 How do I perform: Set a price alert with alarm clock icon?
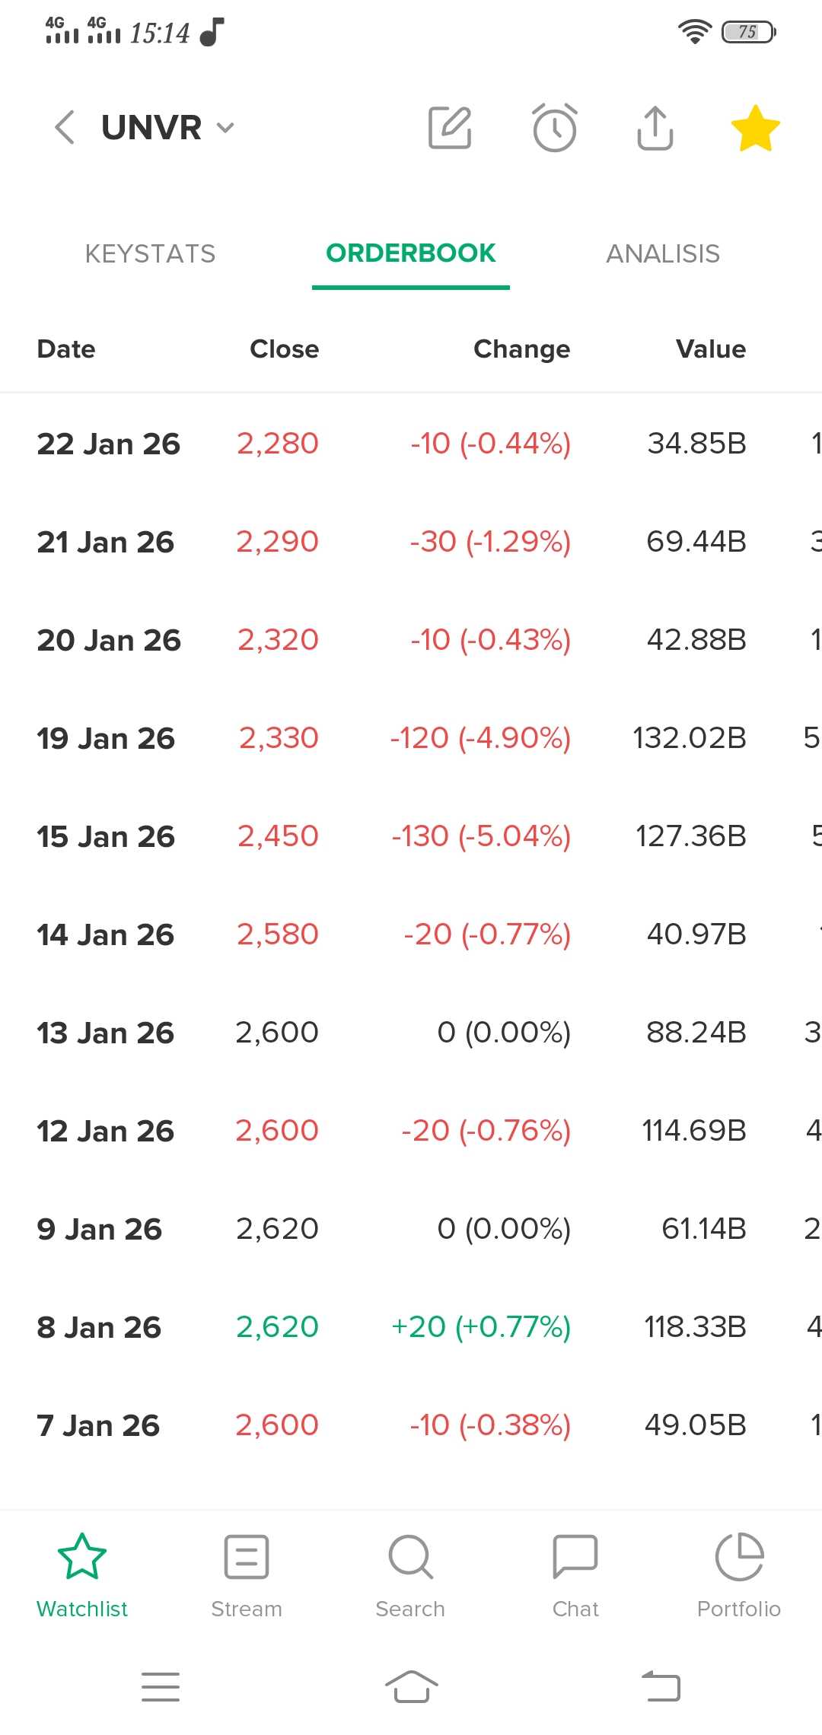(x=554, y=127)
